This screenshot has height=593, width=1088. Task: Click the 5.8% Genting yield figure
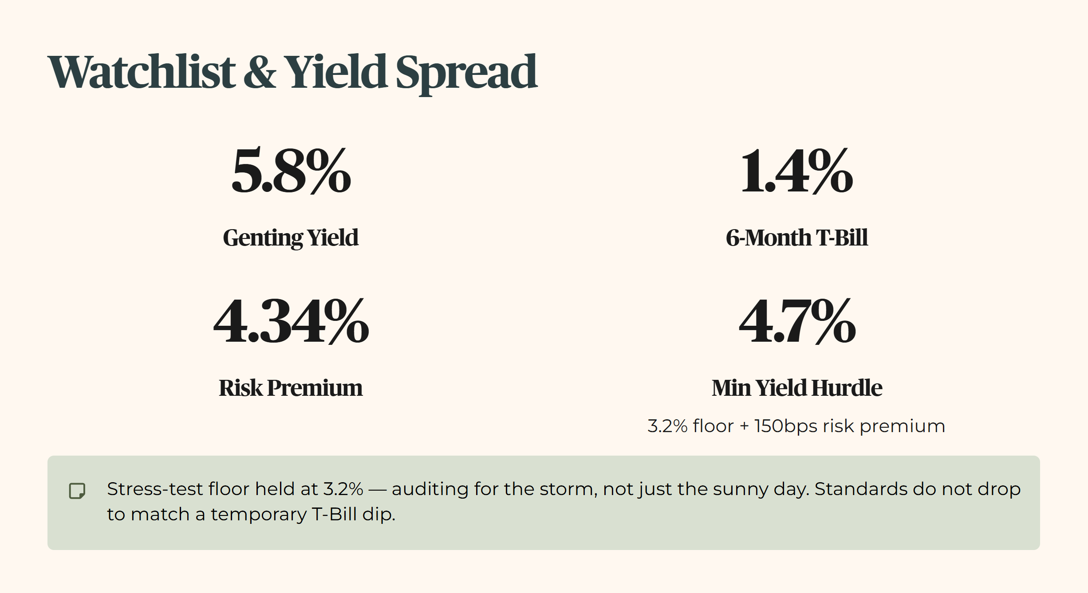click(291, 171)
